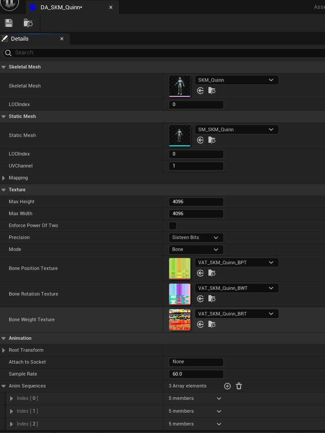This screenshot has height=433, width=325.
Task: Select the Details panel tab
Action: pos(19,39)
